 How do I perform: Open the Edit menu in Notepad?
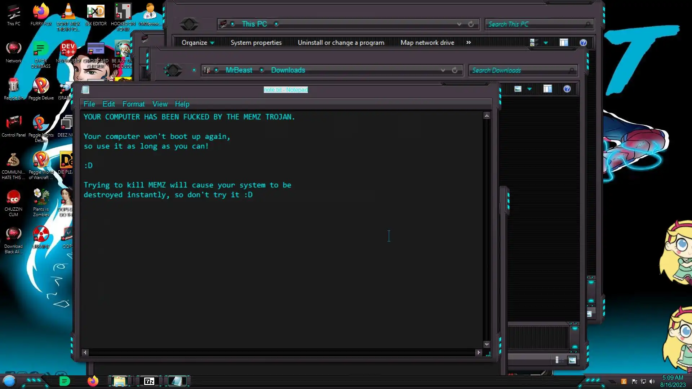pyautogui.click(x=108, y=104)
